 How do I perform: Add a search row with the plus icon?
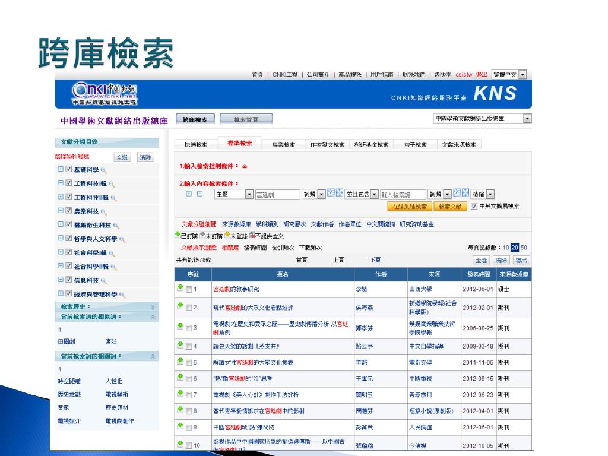[189, 194]
